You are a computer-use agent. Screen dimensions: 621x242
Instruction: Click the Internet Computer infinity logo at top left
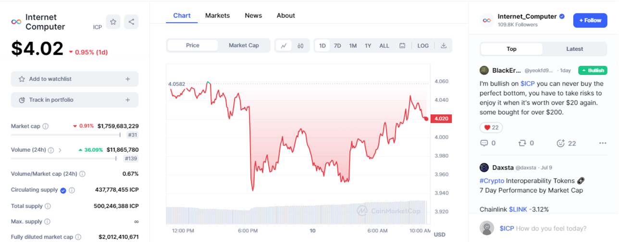click(16, 22)
